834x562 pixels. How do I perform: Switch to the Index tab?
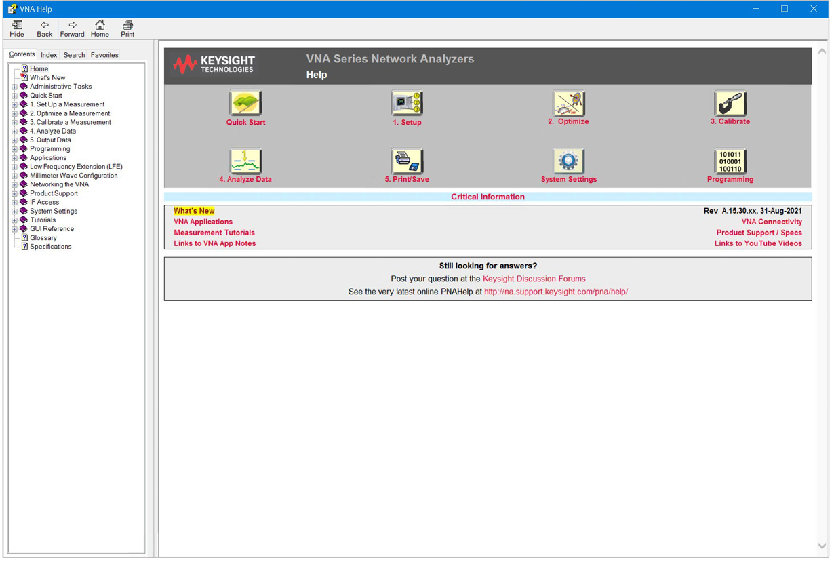[49, 55]
